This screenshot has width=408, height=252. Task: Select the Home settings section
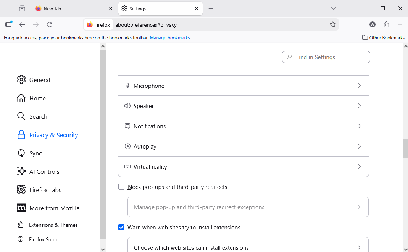(37, 98)
